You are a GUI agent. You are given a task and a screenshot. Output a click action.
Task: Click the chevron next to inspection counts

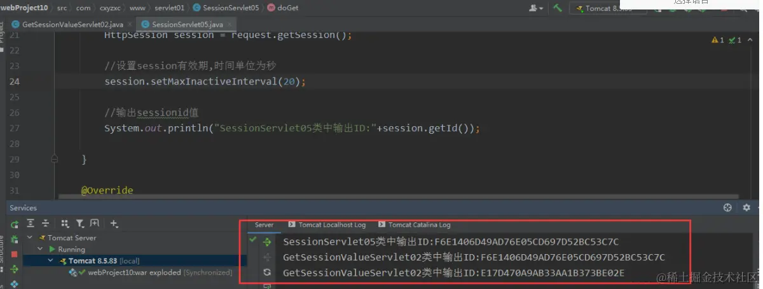[x=749, y=40]
